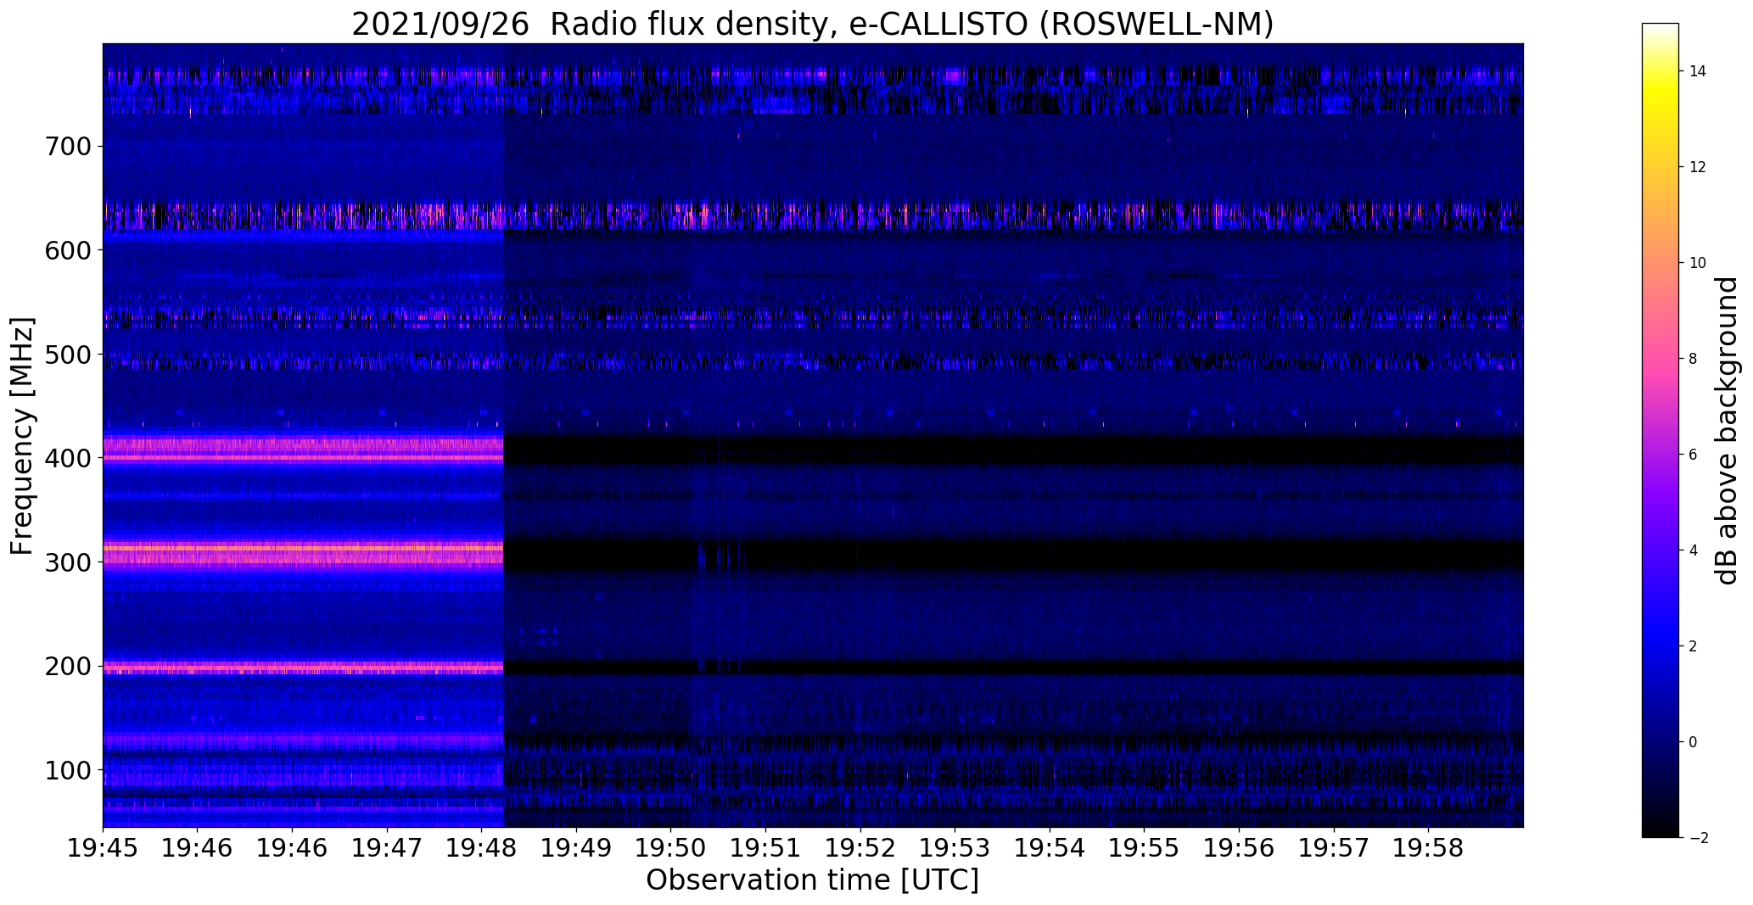
Task: Click the 19:48 time tick label
Action: tap(482, 847)
